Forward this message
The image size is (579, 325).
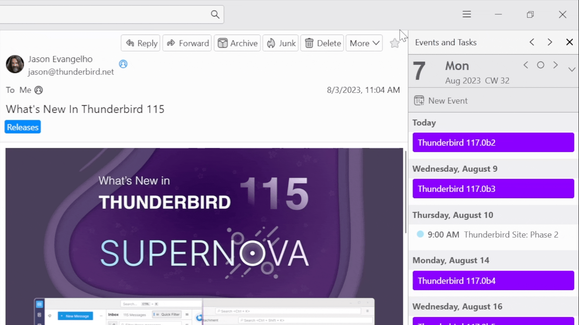tap(187, 43)
